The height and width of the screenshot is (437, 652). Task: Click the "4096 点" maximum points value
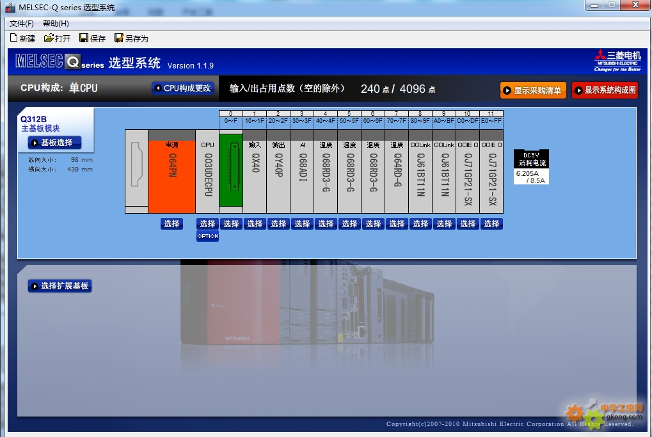click(x=417, y=89)
